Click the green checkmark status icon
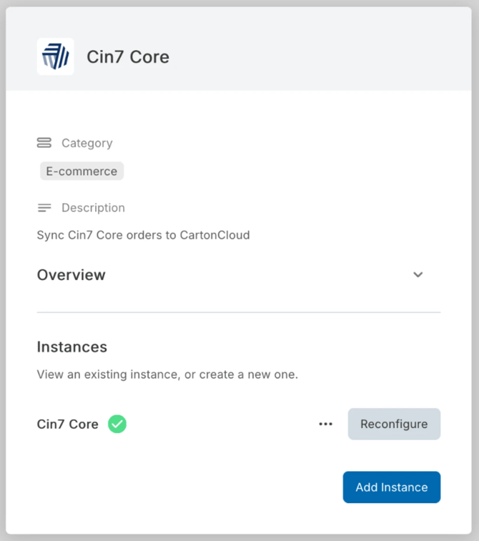Viewport: 479px width, 541px height. click(x=117, y=424)
